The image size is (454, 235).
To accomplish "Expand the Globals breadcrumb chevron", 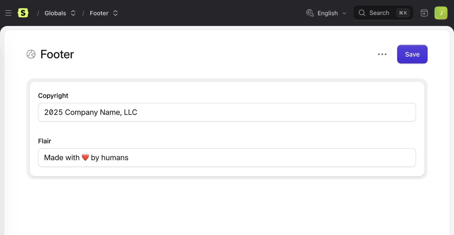I will 73,13.
